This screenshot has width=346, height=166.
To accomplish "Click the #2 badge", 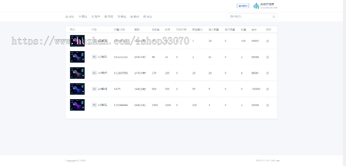I will (x=94, y=57).
